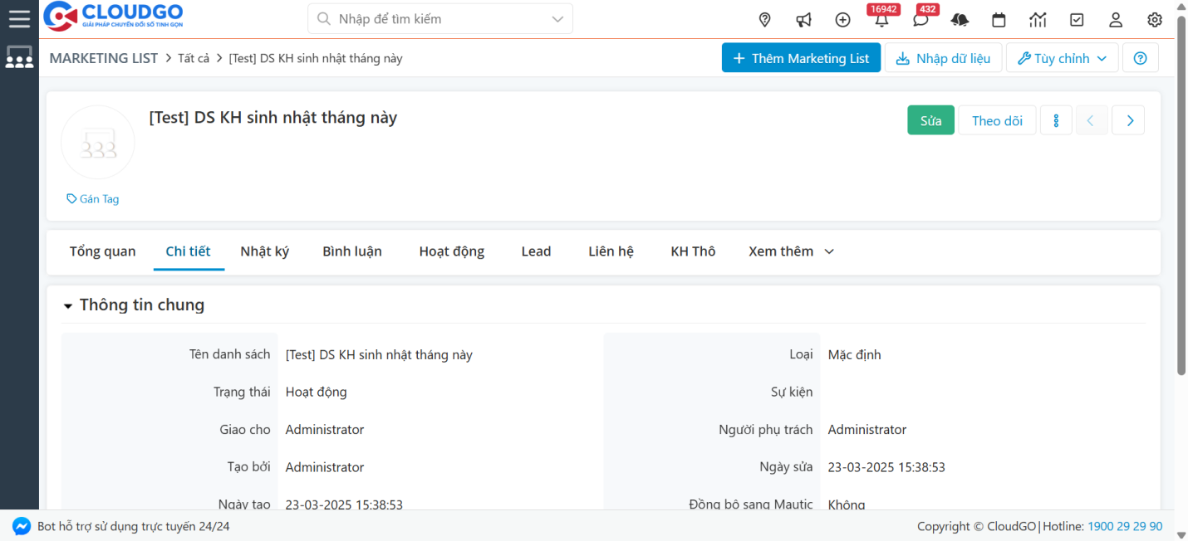Click the help question mark icon
Image resolution: width=1188 pixels, height=541 pixels.
pos(1140,58)
